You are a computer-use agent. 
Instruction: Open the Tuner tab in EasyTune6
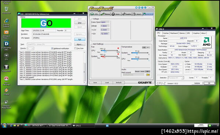pos(116,14)
